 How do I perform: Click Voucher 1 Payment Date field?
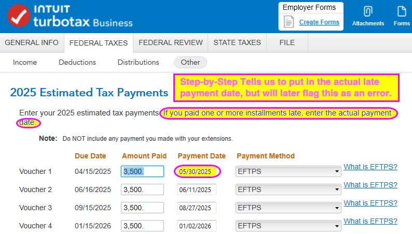197,172
